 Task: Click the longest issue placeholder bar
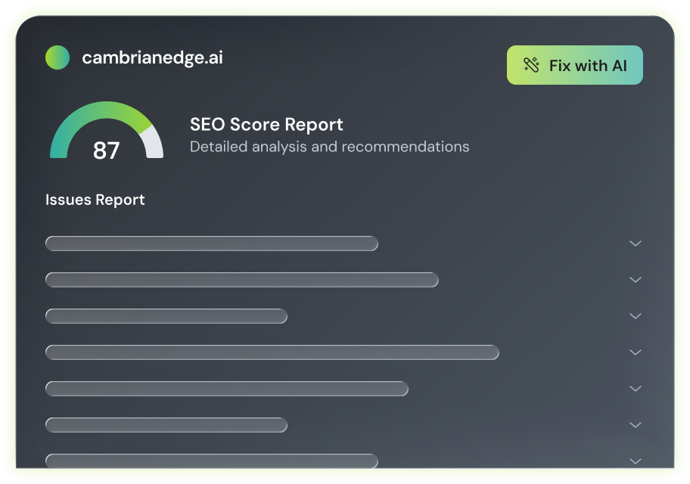tap(271, 352)
